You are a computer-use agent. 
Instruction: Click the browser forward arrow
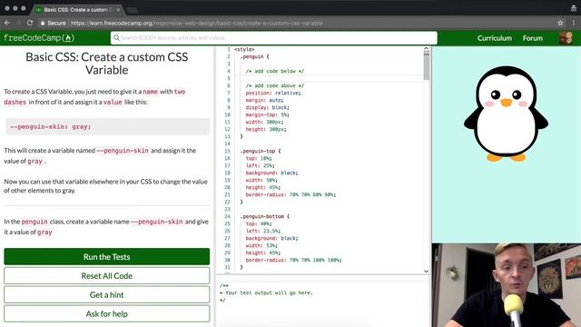pos(18,23)
